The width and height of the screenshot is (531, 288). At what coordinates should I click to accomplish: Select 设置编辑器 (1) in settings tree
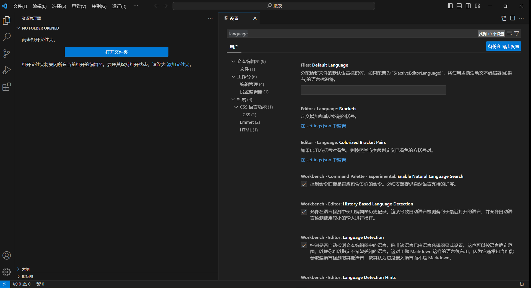click(x=254, y=92)
